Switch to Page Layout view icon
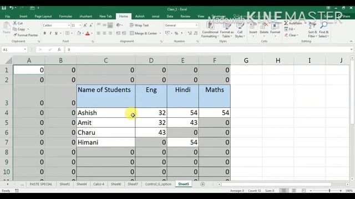 click(x=293, y=191)
